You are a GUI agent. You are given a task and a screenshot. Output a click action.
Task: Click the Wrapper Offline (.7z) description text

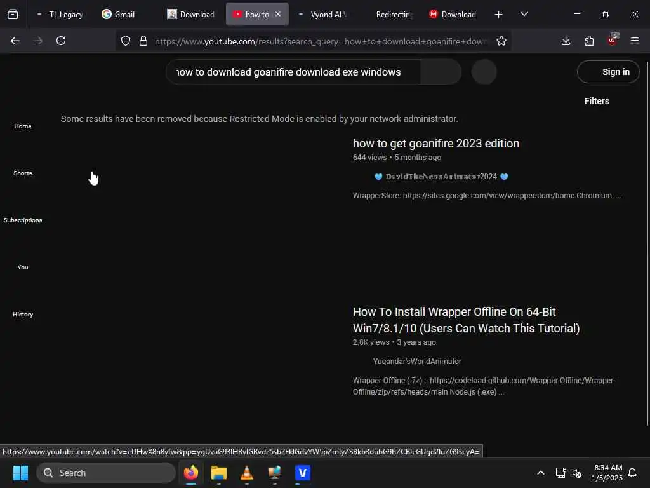click(484, 386)
